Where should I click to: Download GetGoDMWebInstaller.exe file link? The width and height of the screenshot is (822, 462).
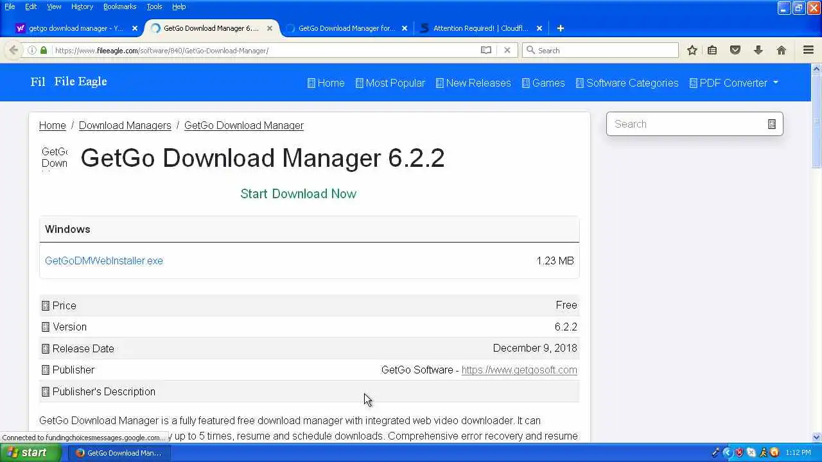tap(104, 261)
